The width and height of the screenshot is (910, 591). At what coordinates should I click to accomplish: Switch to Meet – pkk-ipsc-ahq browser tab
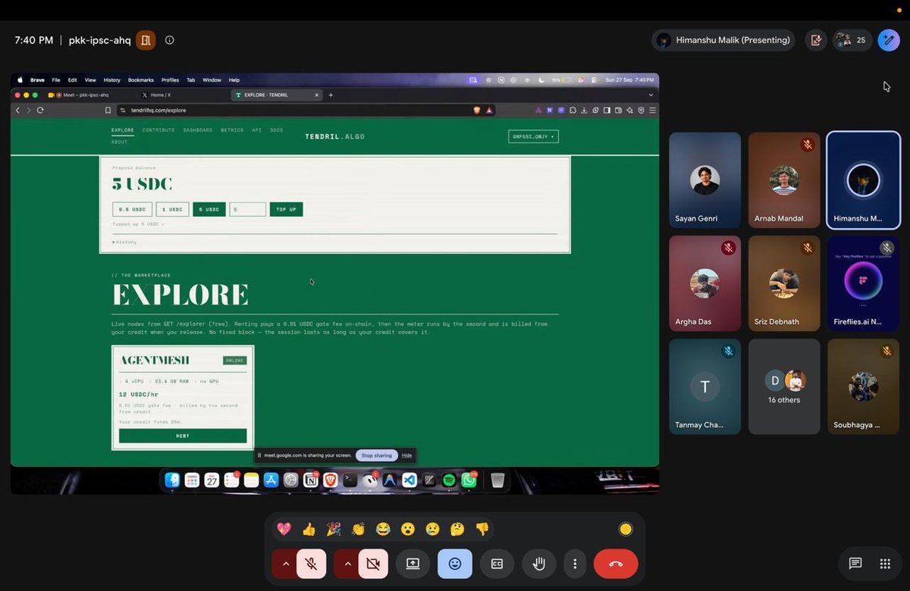(x=89, y=95)
